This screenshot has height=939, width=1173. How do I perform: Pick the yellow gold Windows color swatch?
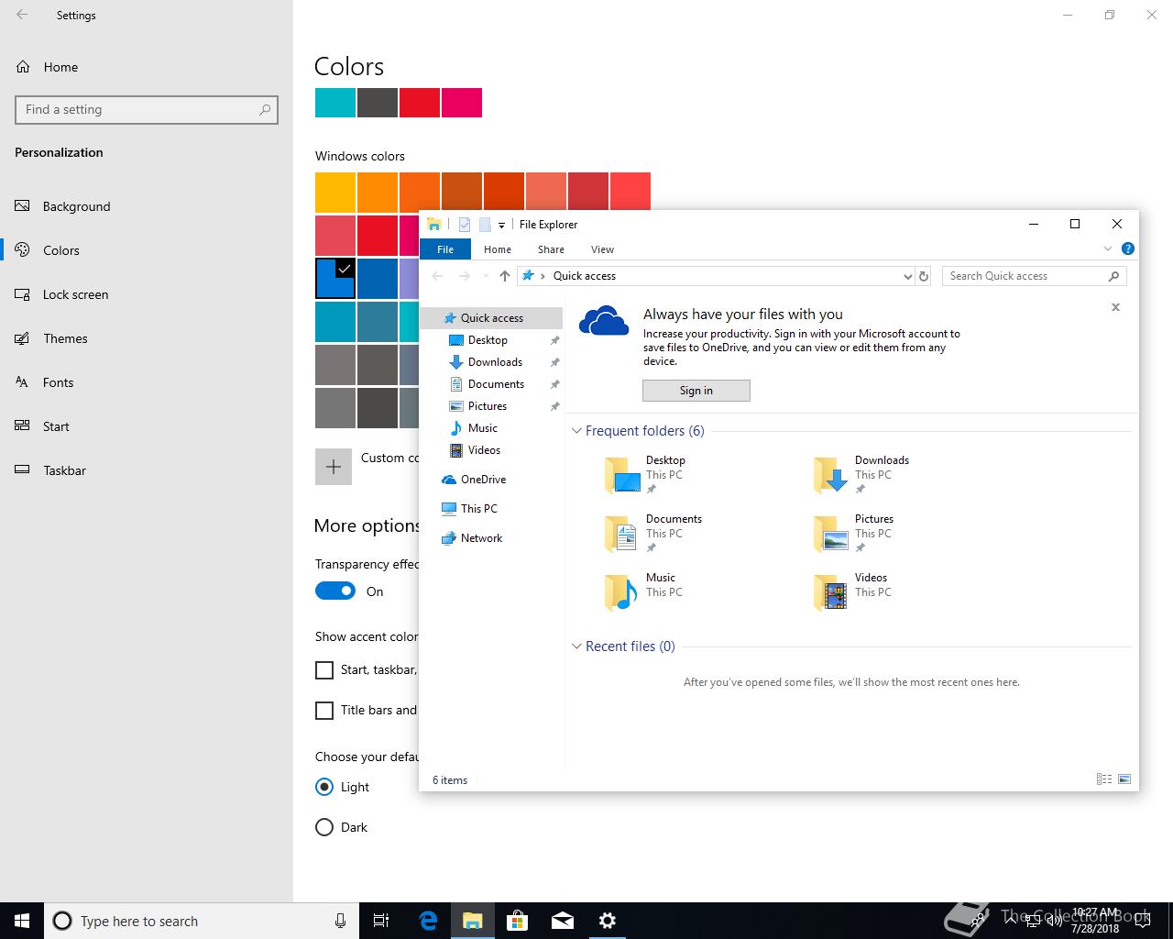(335, 193)
